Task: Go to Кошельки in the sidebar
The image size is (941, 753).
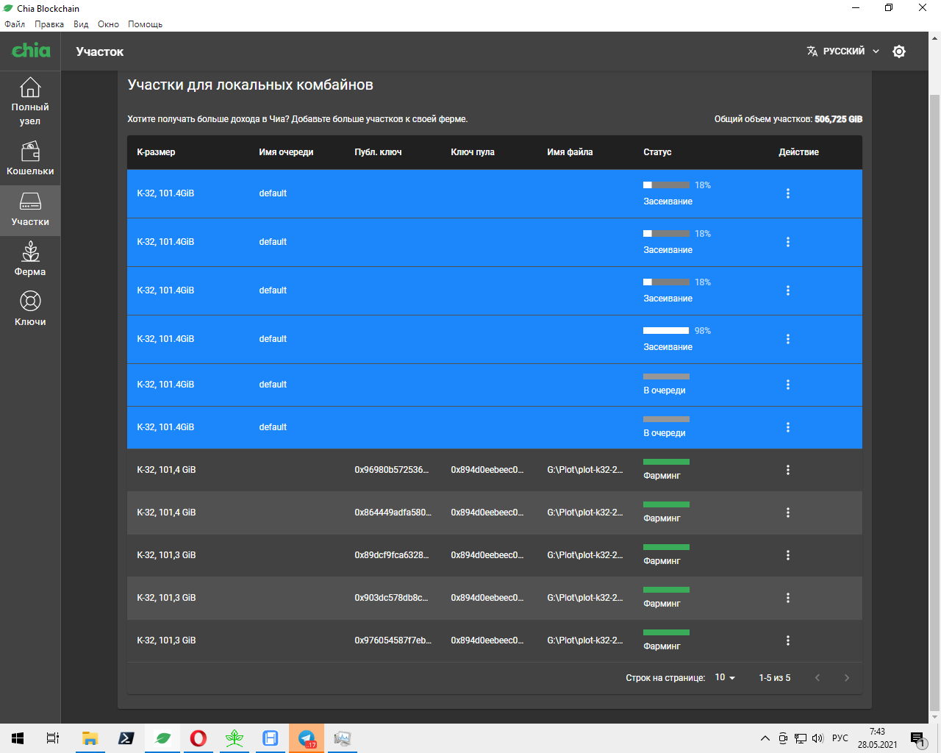Action: coord(30,159)
